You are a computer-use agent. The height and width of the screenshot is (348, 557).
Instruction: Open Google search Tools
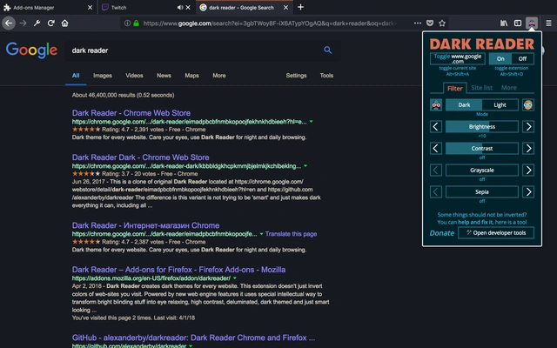(x=326, y=76)
